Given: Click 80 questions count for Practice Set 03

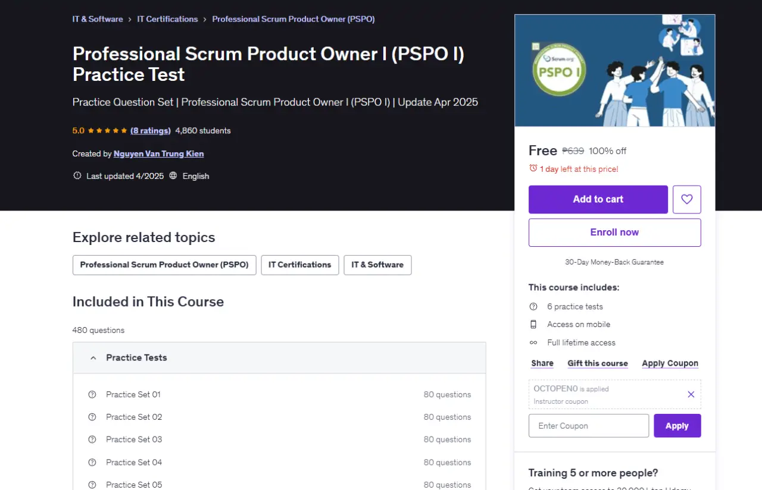Looking at the screenshot, I should pos(447,439).
